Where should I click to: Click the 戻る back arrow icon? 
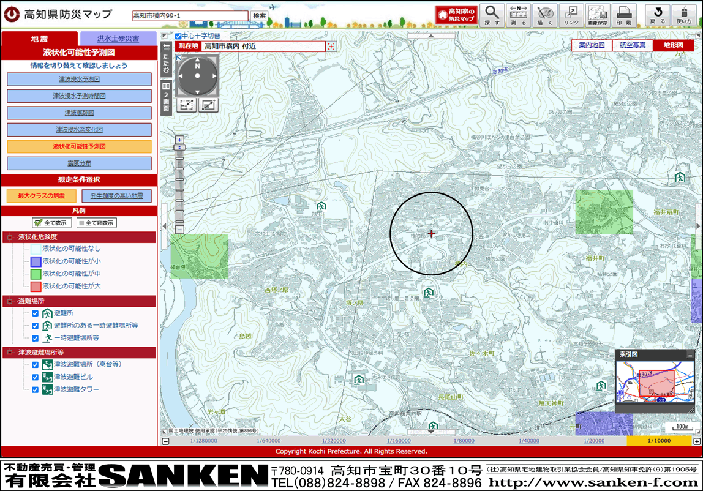click(658, 15)
